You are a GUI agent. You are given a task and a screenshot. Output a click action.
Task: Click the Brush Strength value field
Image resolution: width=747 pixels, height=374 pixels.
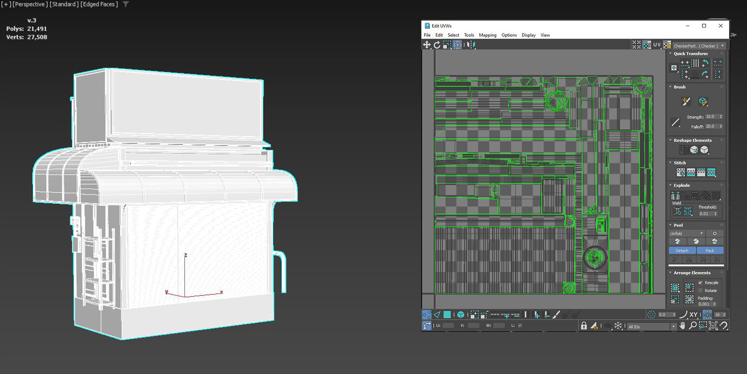(x=711, y=117)
